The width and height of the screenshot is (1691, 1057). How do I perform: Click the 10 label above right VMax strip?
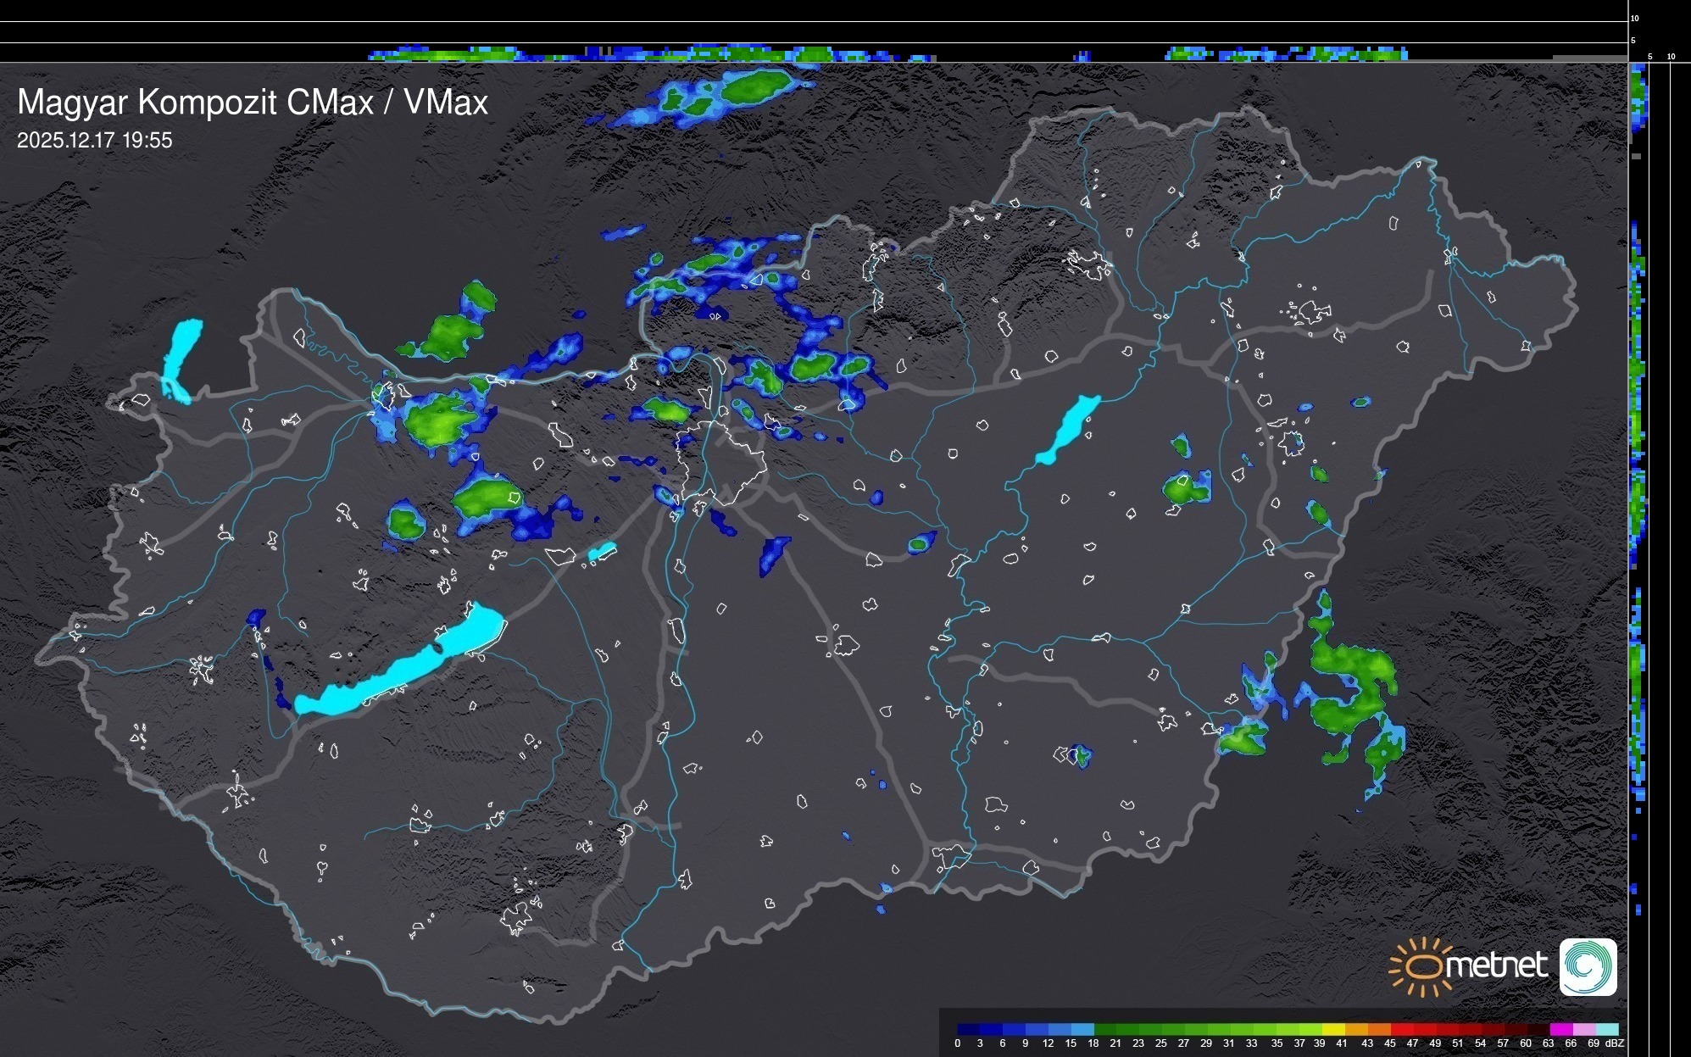click(1671, 57)
